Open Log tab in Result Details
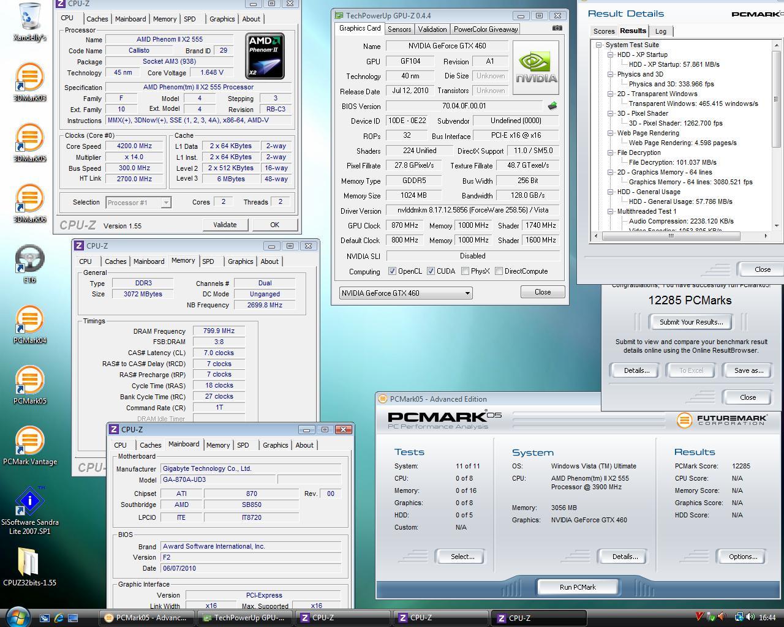Screen dimensions: 784x627 point(660,31)
